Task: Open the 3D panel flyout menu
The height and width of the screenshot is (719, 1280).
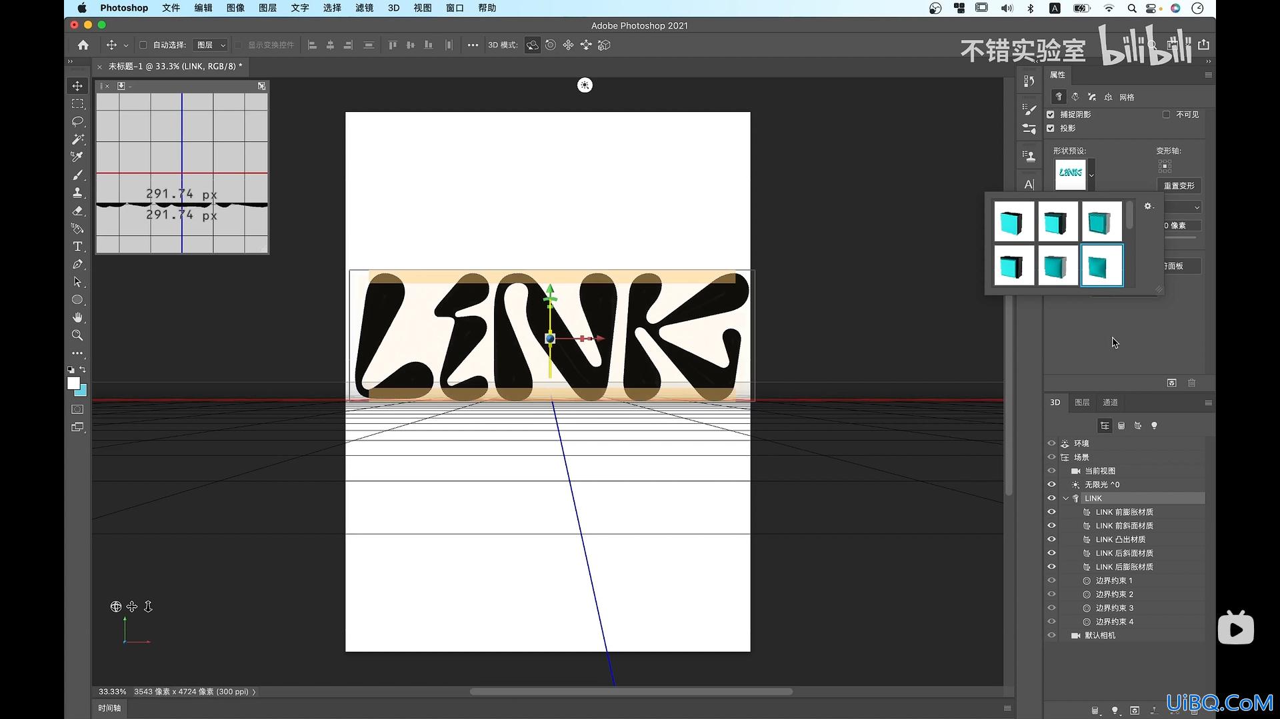Action: (x=1208, y=402)
